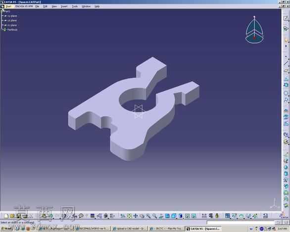This screenshot has height=232, width=290.
Task: Click the Open file folder icon
Action: click(12, 216)
